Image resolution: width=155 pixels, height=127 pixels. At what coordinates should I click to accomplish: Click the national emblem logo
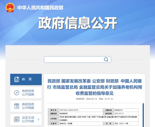coord(10,7)
